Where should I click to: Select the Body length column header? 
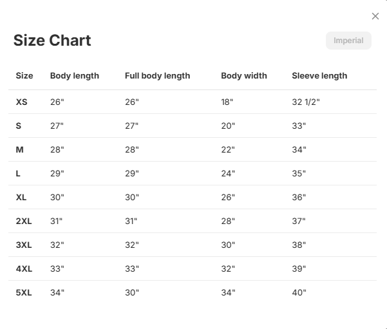75,75
